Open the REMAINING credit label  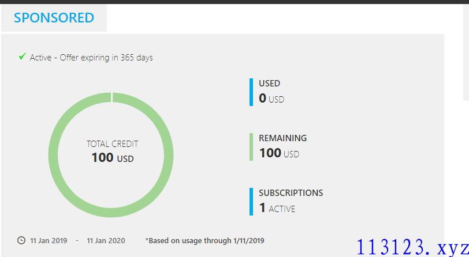(282, 138)
